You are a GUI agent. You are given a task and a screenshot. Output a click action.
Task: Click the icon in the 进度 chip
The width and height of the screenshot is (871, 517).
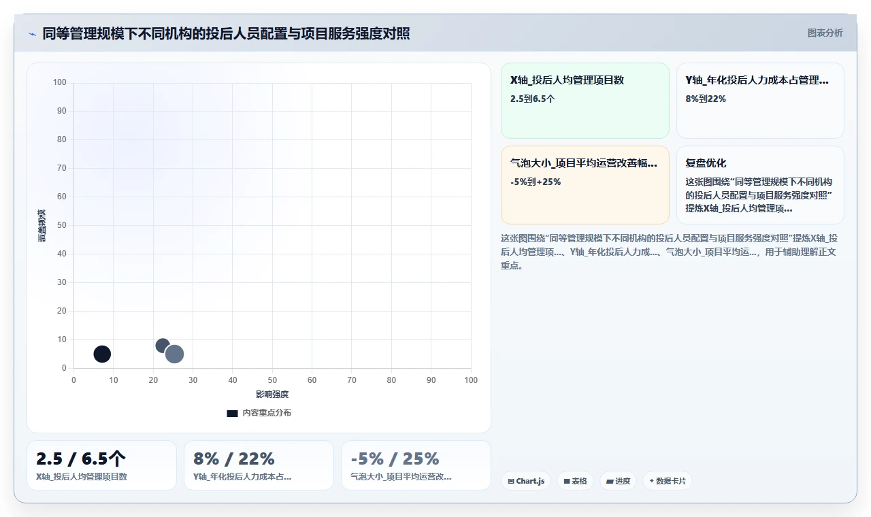pos(610,481)
